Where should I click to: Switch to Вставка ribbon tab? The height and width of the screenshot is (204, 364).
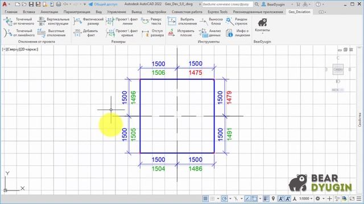29,12
